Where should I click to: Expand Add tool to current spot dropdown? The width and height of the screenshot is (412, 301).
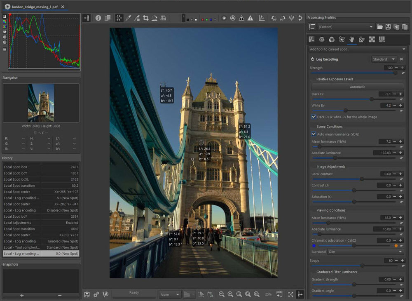coord(357,49)
